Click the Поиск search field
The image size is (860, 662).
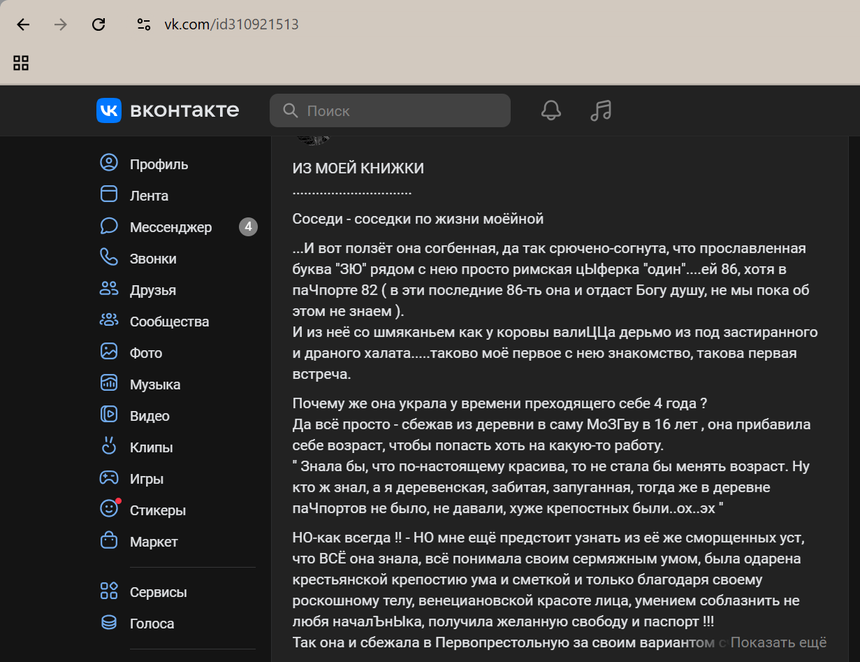398,110
